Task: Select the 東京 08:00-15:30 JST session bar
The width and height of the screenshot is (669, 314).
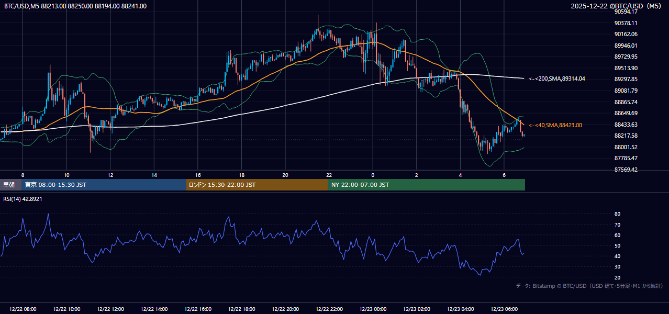Action: pos(104,185)
